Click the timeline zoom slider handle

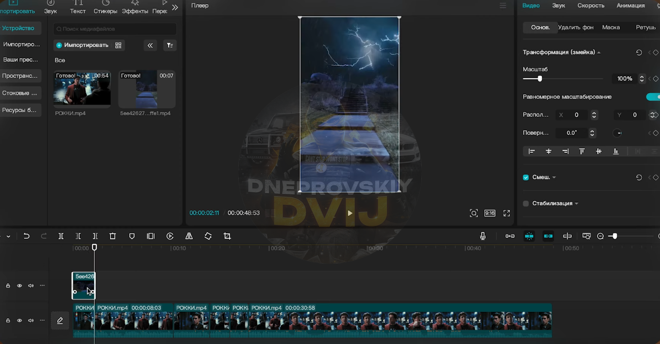[614, 236]
